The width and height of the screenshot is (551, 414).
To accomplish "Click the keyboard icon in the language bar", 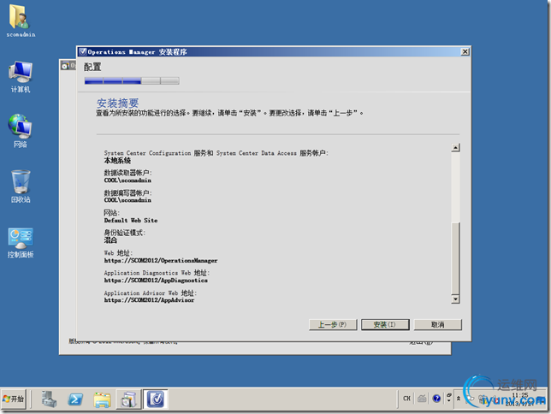I will coord(422,399).
